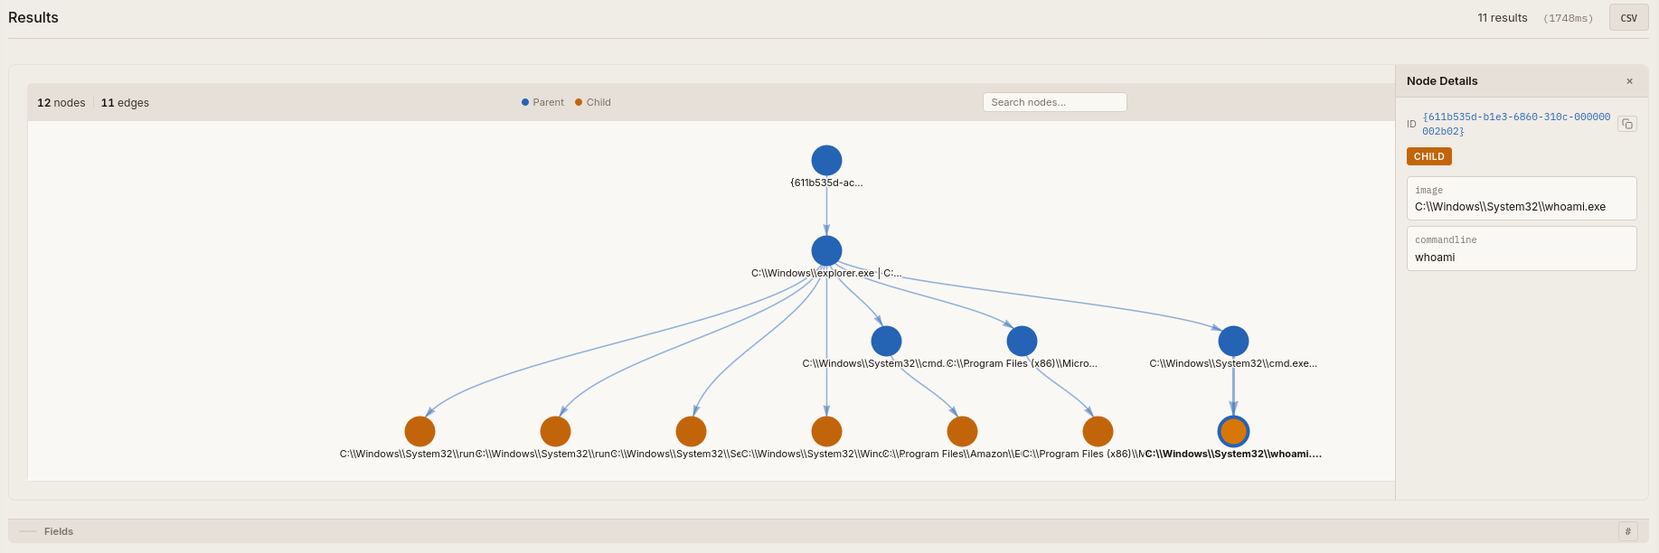Copy the node ID to clipboard
Viewport: 1659px width, 553px height.
[x=1627, y=124]
